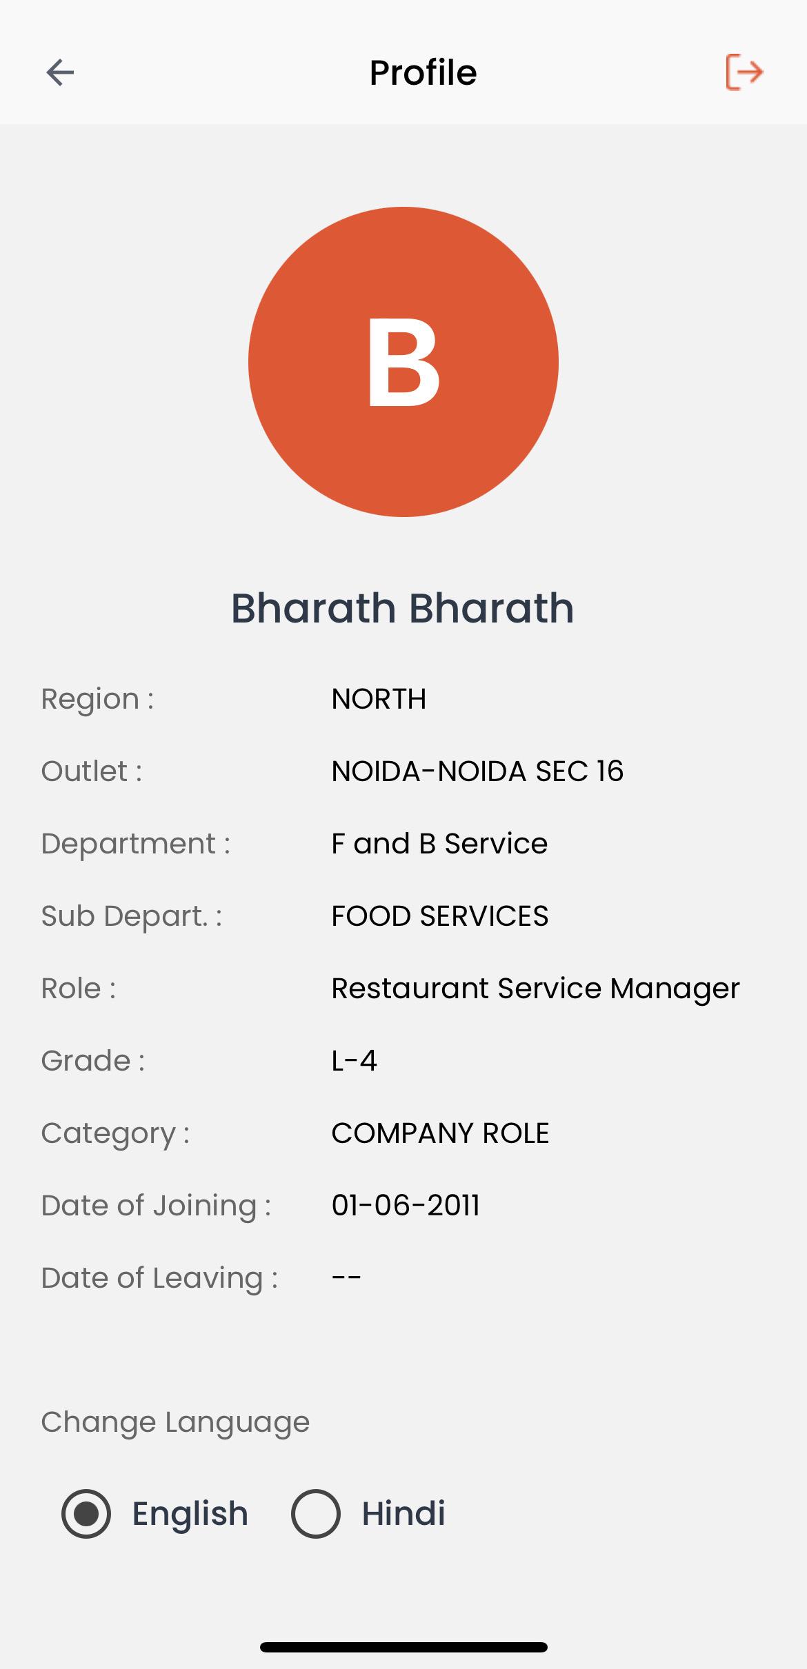Tap the NOIDA-NOIDA SEC 16 outlet value
Image resolution: width=807 pixels, height=1669 pixels.
[477, 771]
